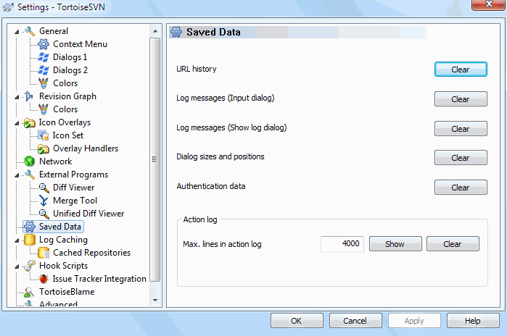Click the Network globe icon
The width and height of the screenshot is (507, 336).
pos(30,161)
